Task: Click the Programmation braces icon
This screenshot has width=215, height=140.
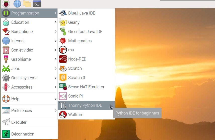Action: pyautogui.click(x=6, y=13)
